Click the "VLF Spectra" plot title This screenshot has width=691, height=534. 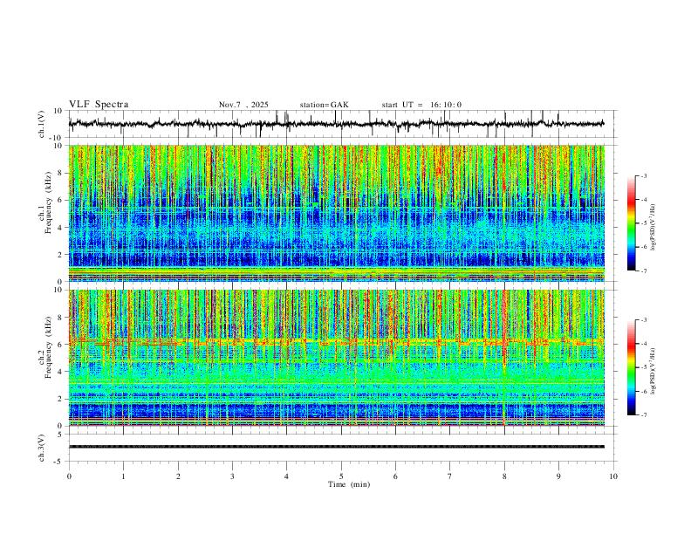click(x=99, y=105)
